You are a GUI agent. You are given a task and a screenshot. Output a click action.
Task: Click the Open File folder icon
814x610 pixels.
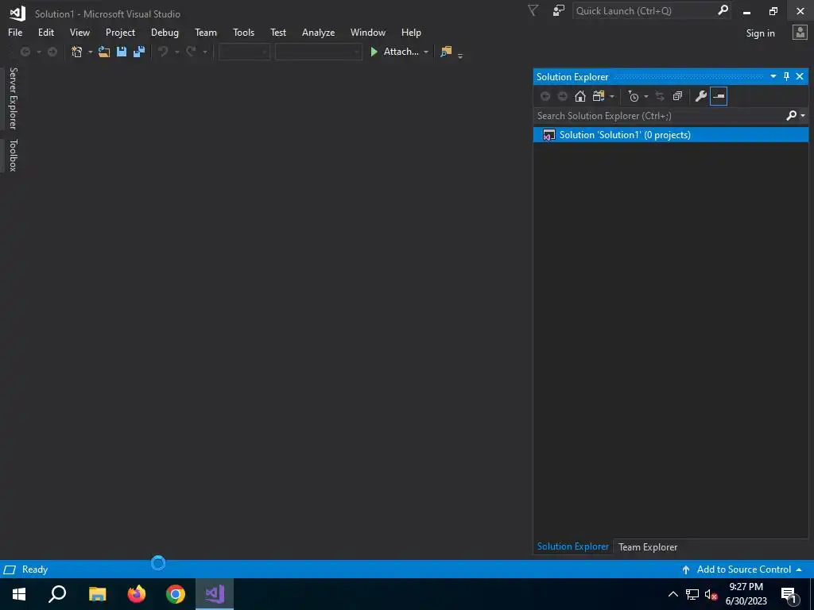[x=104, y=52]
